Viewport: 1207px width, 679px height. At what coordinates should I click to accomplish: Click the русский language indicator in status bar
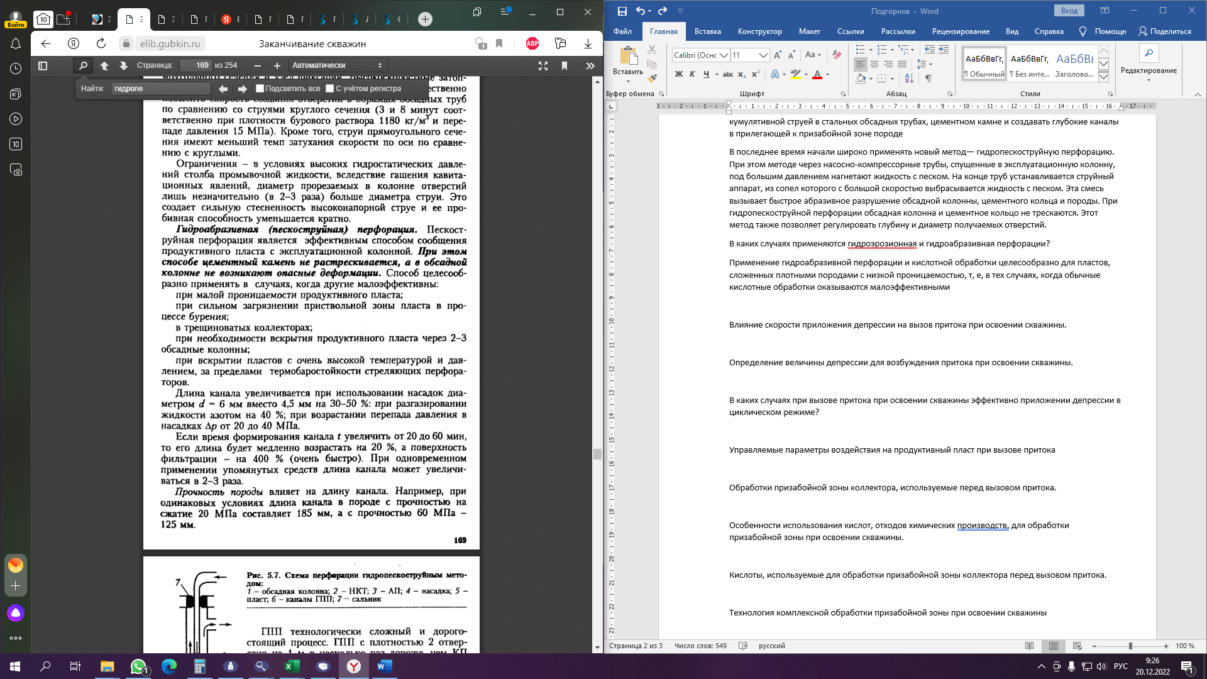click(x=771, y=646)
